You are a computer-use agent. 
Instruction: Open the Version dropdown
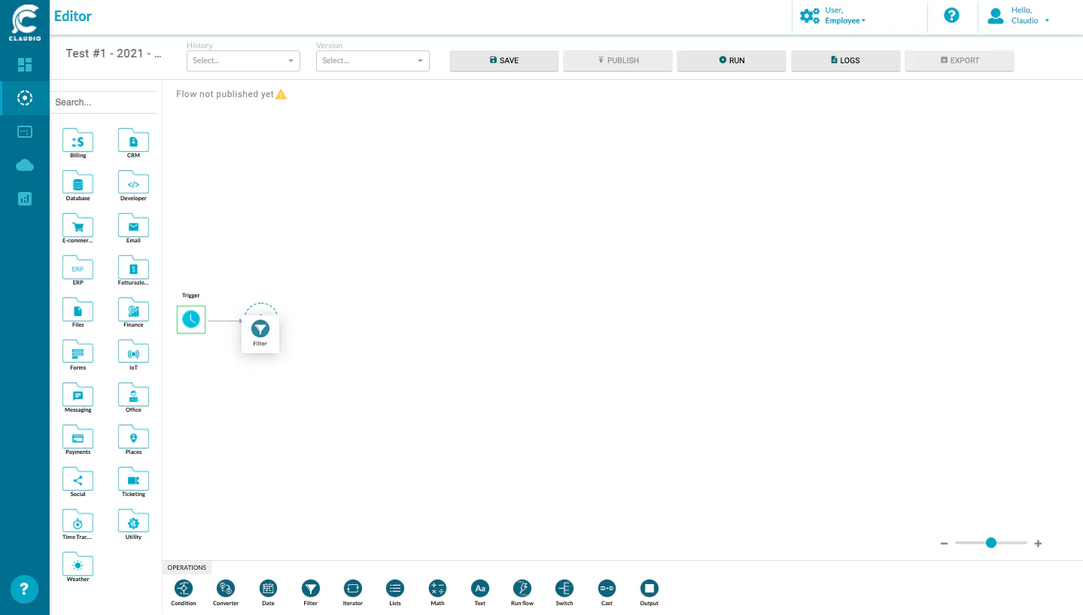(373, 61)
